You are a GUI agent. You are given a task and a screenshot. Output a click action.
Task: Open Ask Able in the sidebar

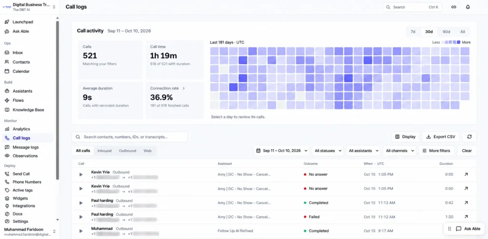tap(20, 31)
